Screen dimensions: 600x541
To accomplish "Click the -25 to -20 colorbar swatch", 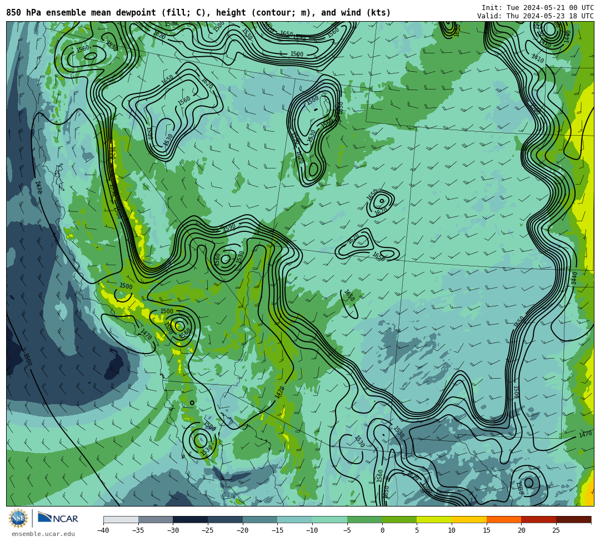I will click(226, 519).
